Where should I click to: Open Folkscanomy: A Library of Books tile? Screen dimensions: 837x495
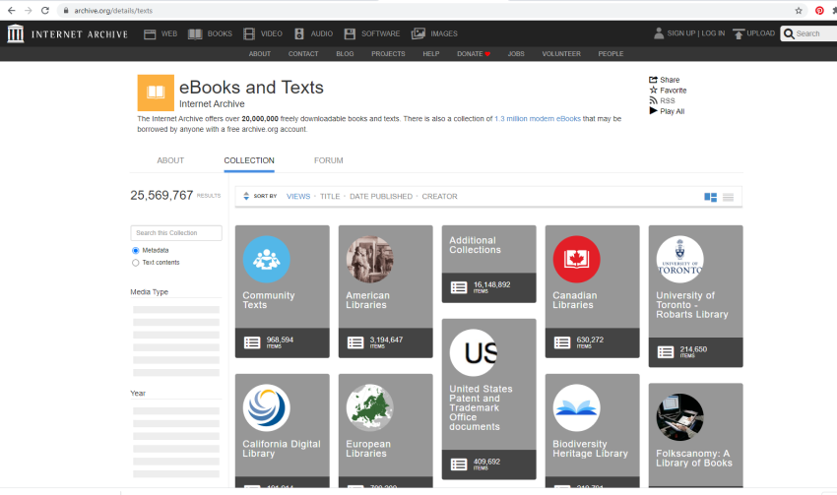695,435
